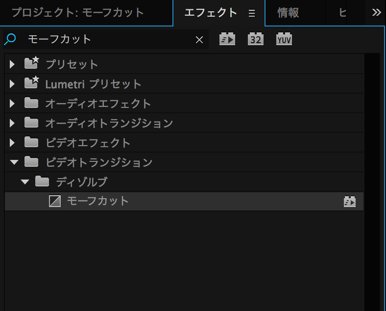Click the Lumetri プリセット star folder icon

[32, 83]
